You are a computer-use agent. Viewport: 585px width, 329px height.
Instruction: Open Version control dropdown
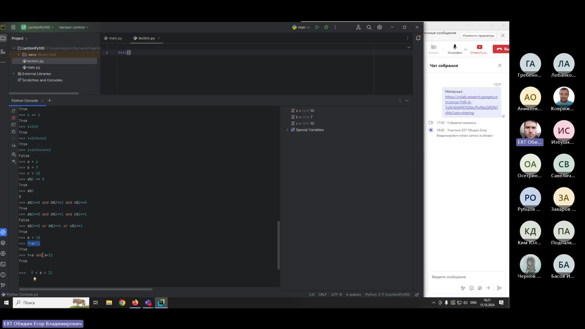[x=73, y=27]
